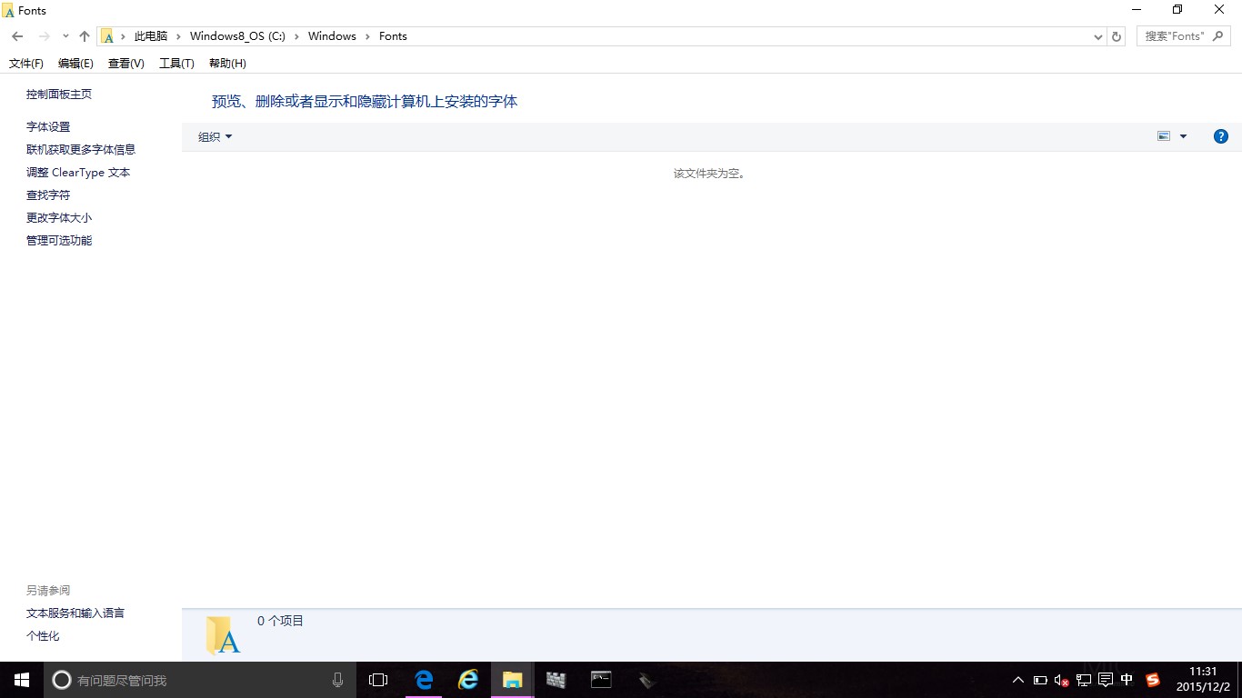Click the Fonts folder icon in address bar

point(107,36)
